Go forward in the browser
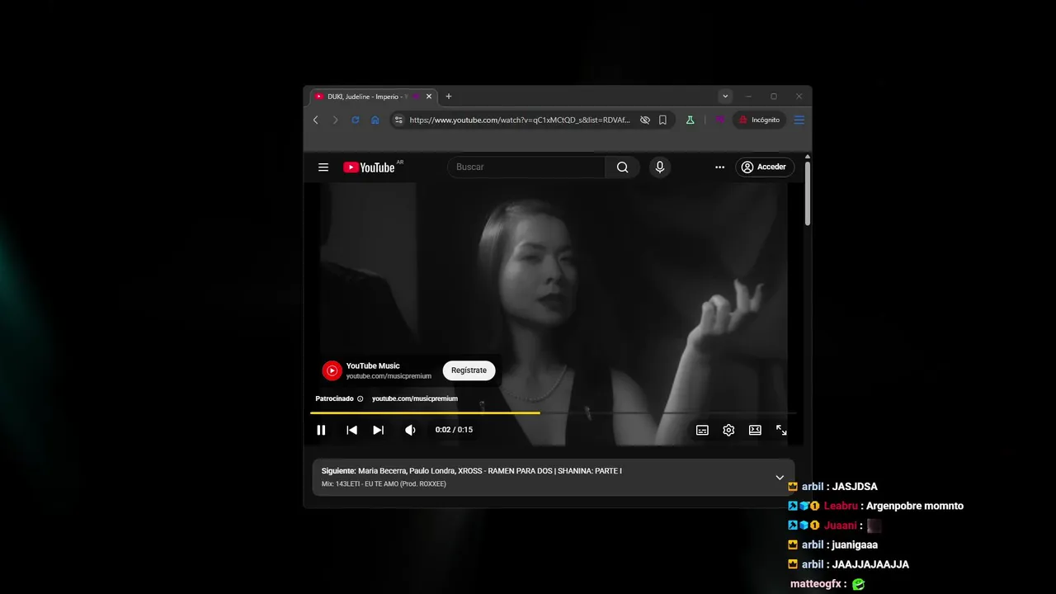The height and width of the screenshot is (594, 1056). coord(335,120)
